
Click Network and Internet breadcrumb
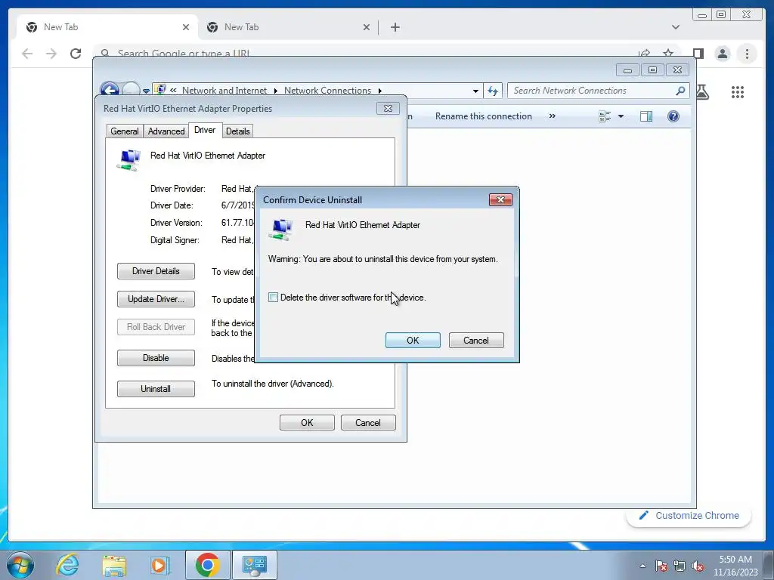224,91
